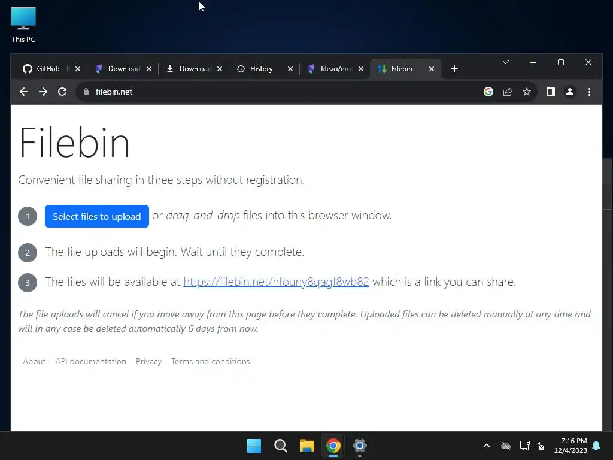Screen dimensions: 613x460
Task: Open the This PC desktop icon
Action: (x=23, y=25)
